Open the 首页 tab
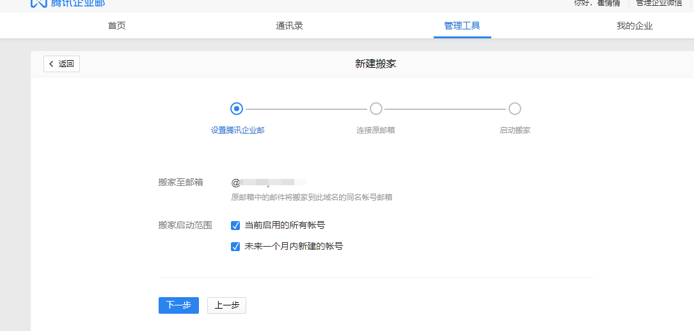Screen dimensions: 694x331 click(116, 26)
